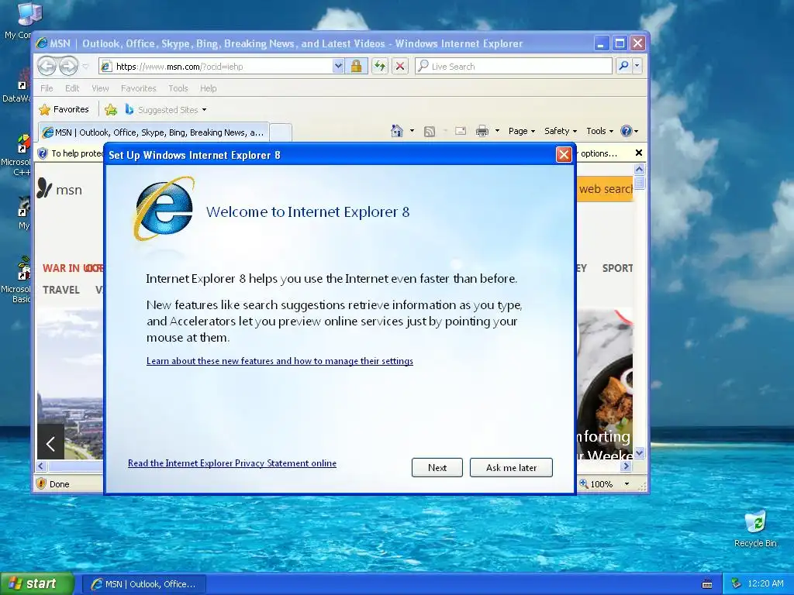Click previous slide arrow on MSN carousel
This screenshot has height=595, width=794.
click(x=50, y=444)
